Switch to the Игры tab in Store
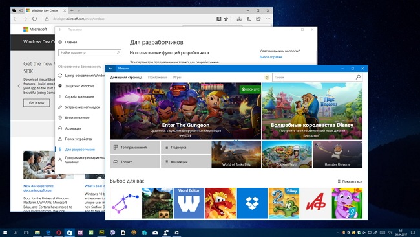 coord(177,77)
